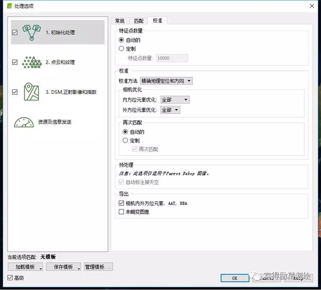
Task: Open 资源及信息发送 gauge icon
Action: [x=25, y=122]
